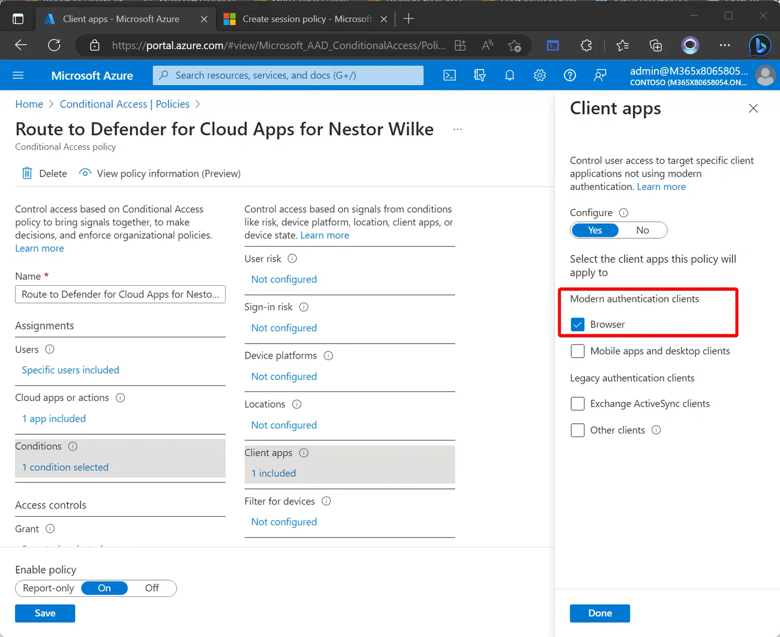Switch to Client apps - Microsoft Azure tab
Viewport: 780px width, 637px height.
click(121, 19)
